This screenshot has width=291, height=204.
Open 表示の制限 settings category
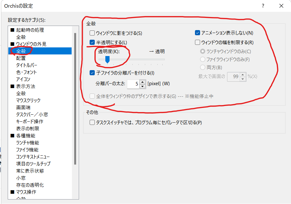(28, 128)
